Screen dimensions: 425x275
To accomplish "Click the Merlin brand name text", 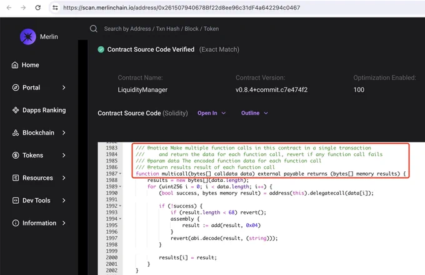I will click(x=49, y=37).
